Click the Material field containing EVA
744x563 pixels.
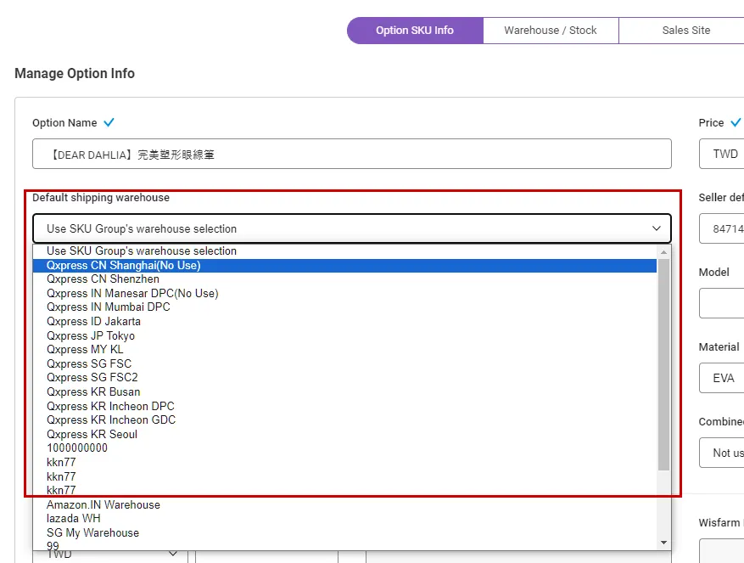722,378
